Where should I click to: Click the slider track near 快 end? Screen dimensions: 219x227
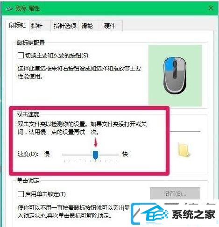(115, 155)
